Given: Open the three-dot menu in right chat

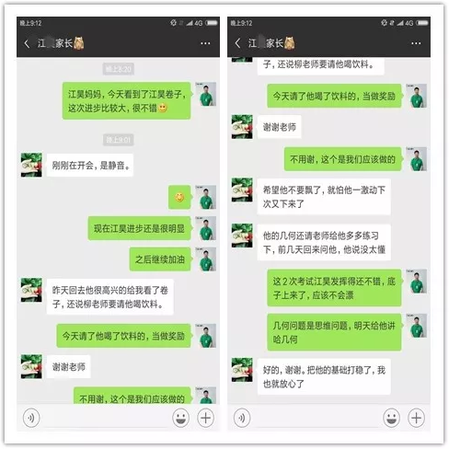Looking at the screenshot, I should (x=416, y=43).
